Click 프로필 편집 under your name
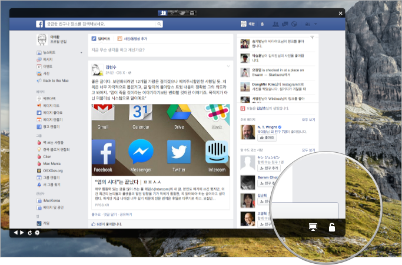Image resolution: width=402 pixels, height=265 pixels. pos(58,42)
